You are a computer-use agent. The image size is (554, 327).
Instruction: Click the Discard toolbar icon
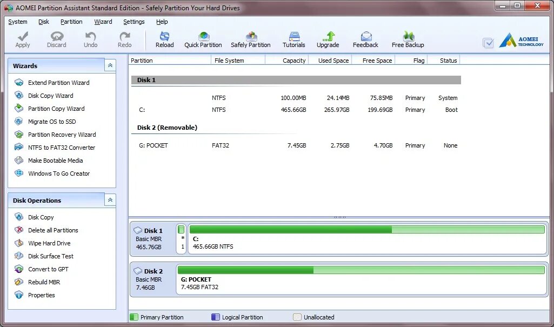[x=57, y=36]
